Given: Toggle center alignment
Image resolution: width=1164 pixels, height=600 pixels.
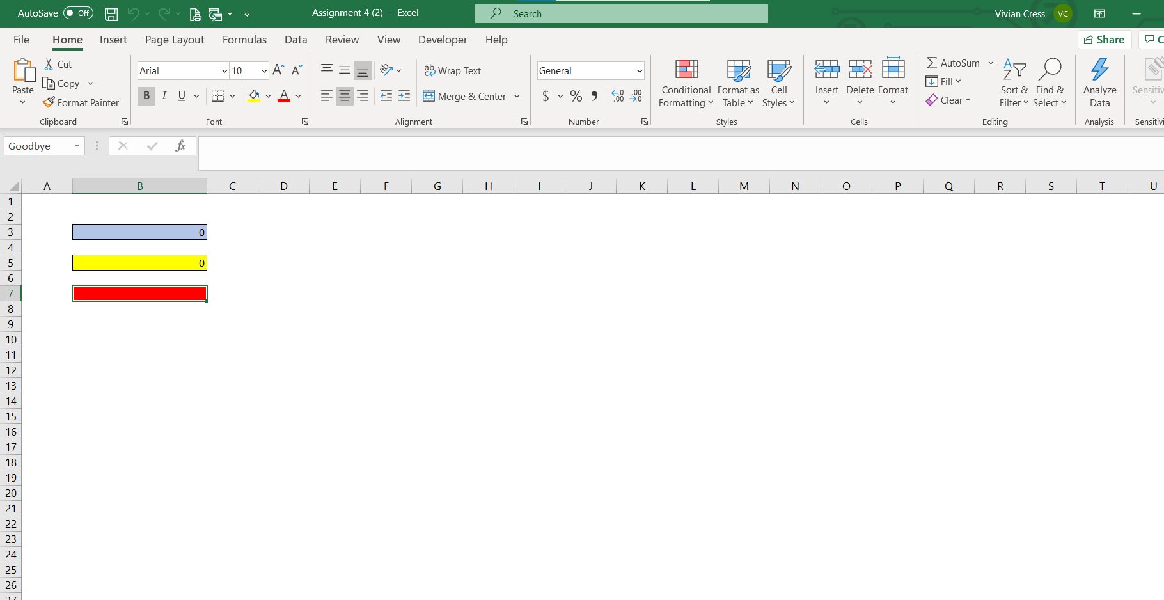Looking at the screenshot, I should click(344, 95).
